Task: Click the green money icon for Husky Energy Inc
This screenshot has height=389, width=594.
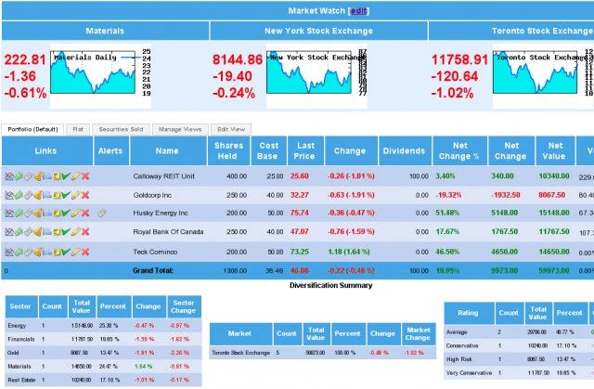Action: [19, 213]
